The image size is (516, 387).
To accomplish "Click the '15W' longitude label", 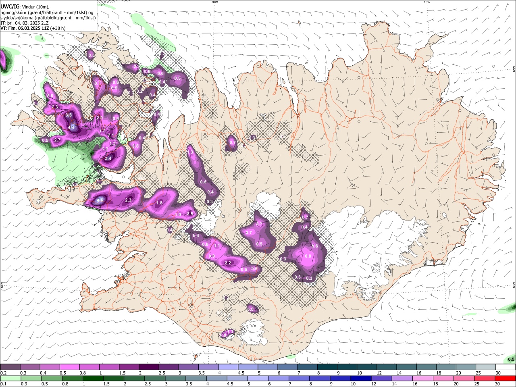I will pyautogui.click(x=427, y=2).
